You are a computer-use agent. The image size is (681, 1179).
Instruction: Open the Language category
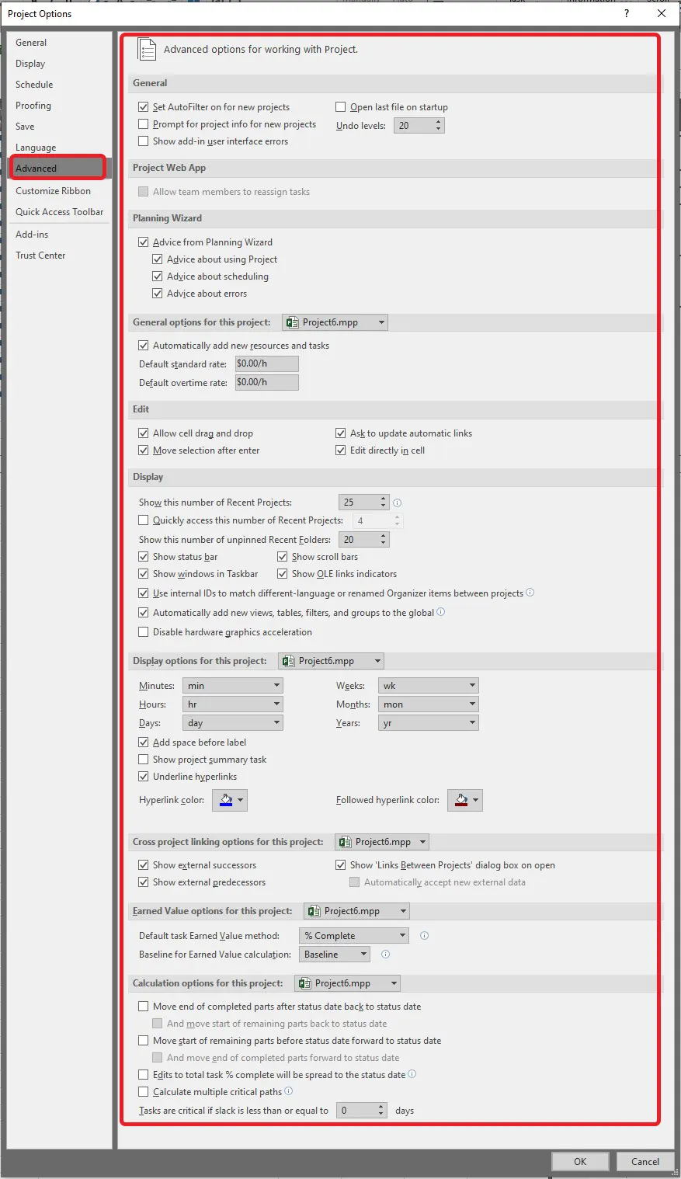[59, 148]
